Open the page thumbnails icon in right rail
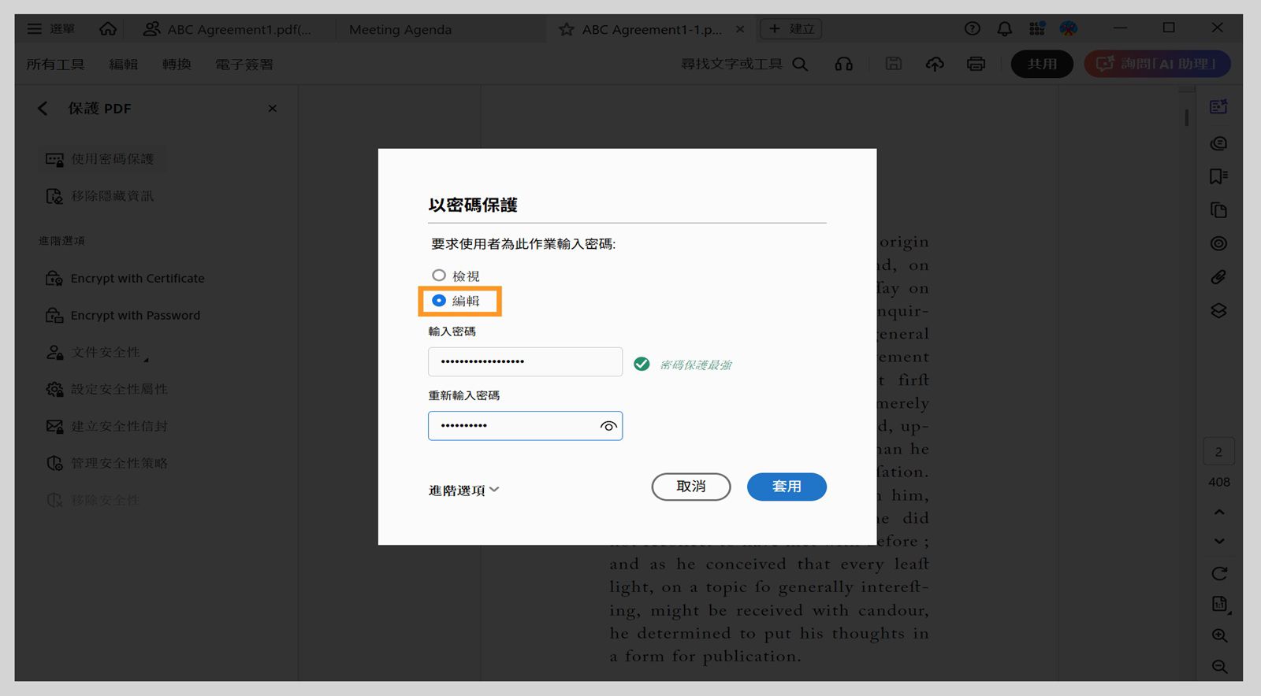Image resolution: width=1261 pixels, height=696 pixels. coord(1219,210)
